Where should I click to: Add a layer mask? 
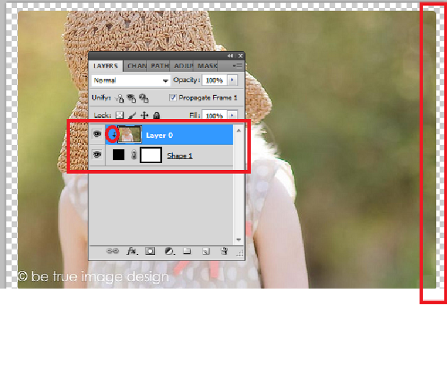(150, 251)
